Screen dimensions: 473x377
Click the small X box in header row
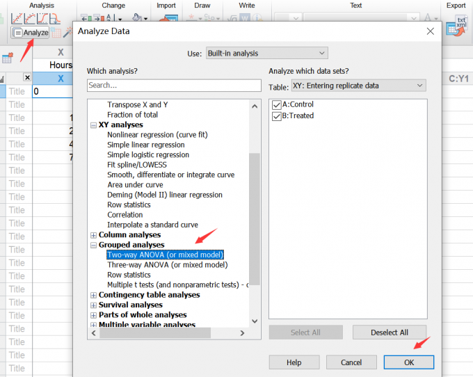27,77
